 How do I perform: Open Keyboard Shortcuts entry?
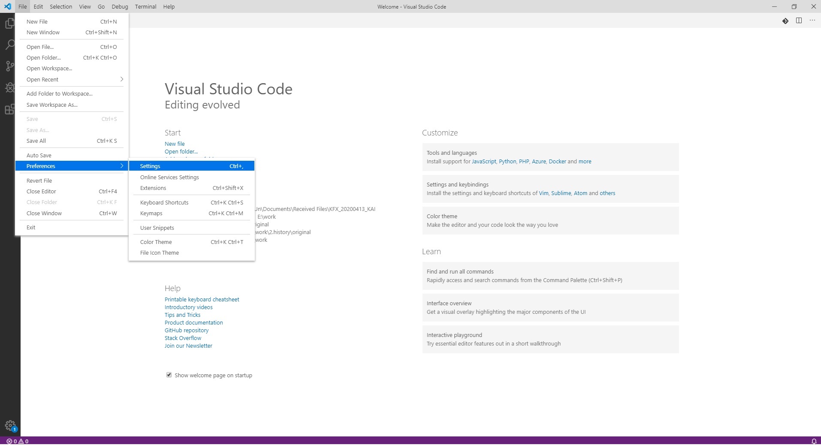(x=192, y=202)
